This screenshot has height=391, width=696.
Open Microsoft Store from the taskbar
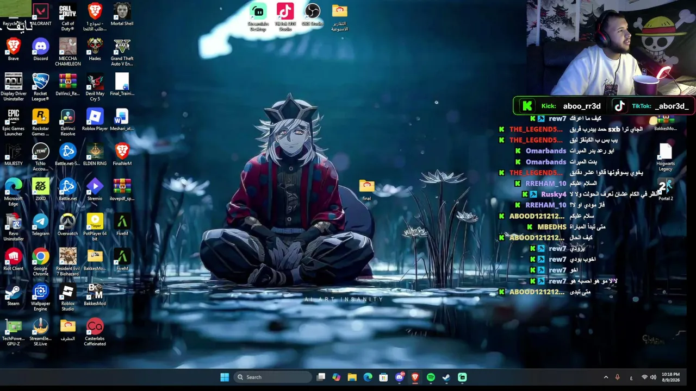pos(384,377)
